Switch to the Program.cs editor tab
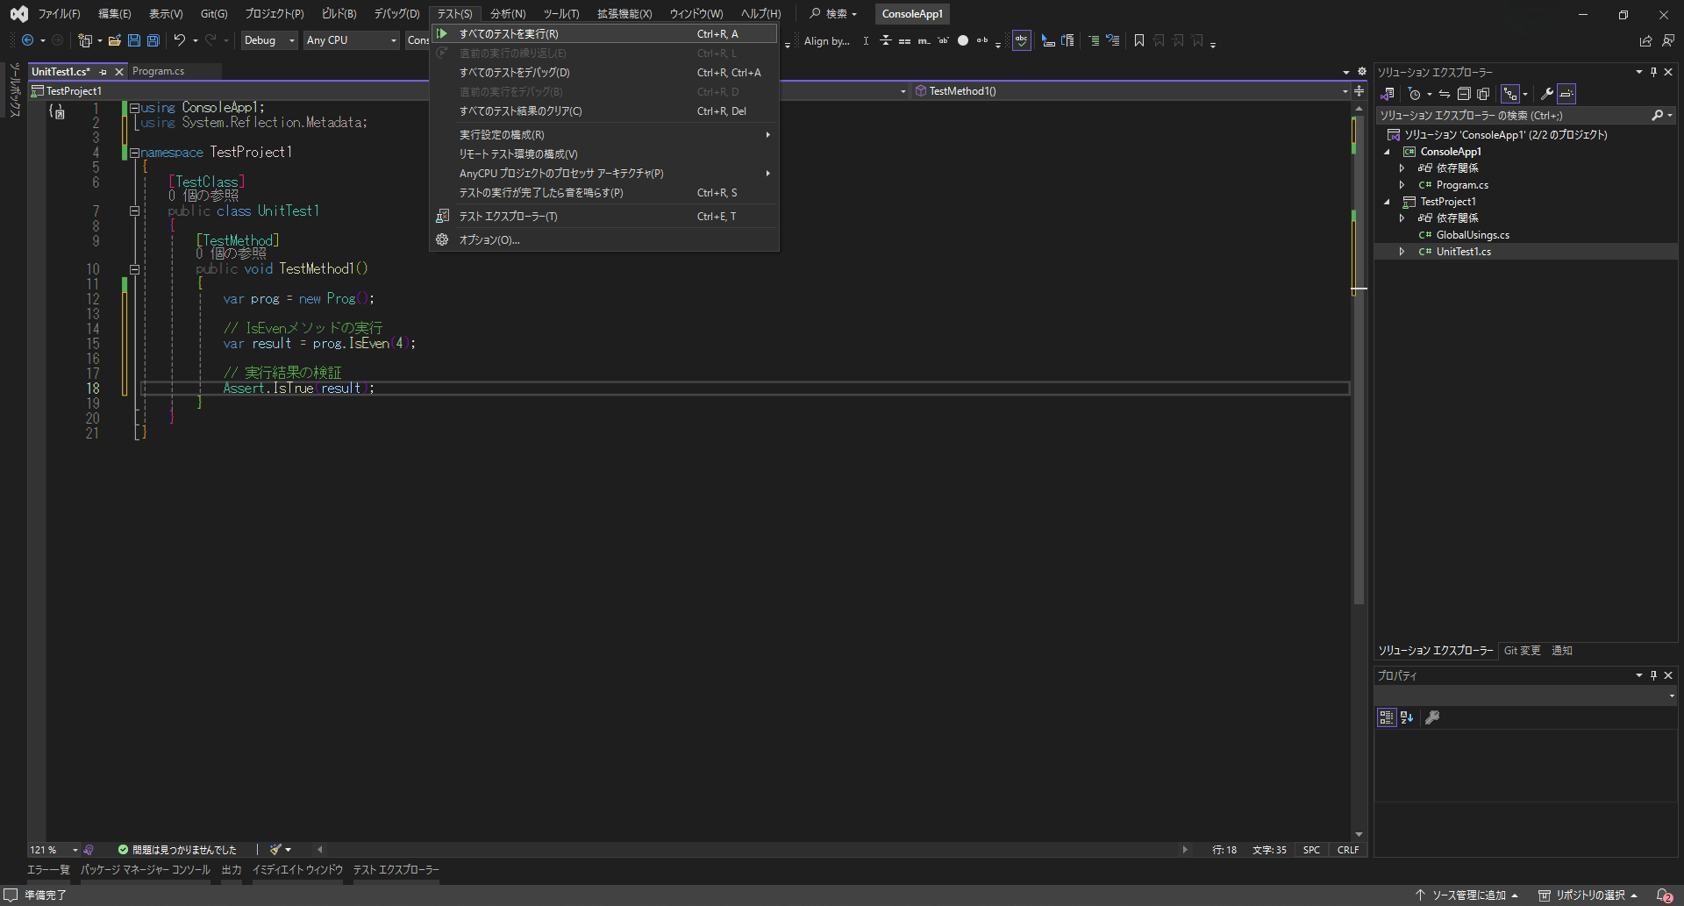 (159, 71)
